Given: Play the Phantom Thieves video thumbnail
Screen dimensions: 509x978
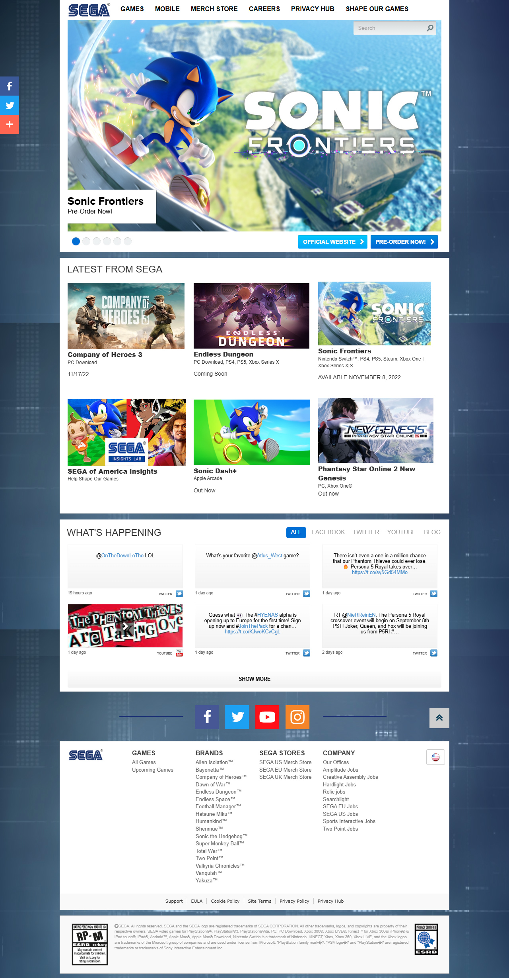Looking at the screenshot, I should 125,626.
